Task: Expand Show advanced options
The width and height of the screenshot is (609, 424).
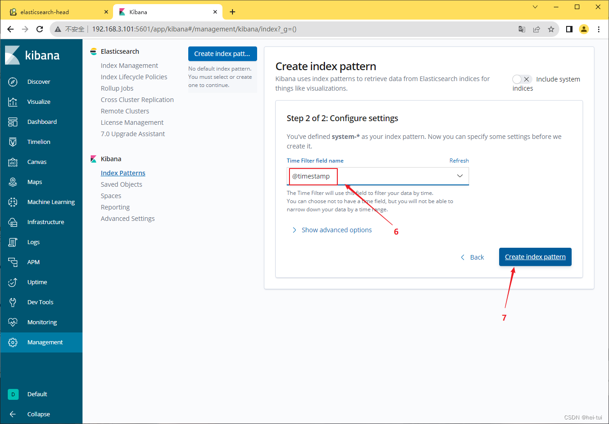Action: pos(332,230)
